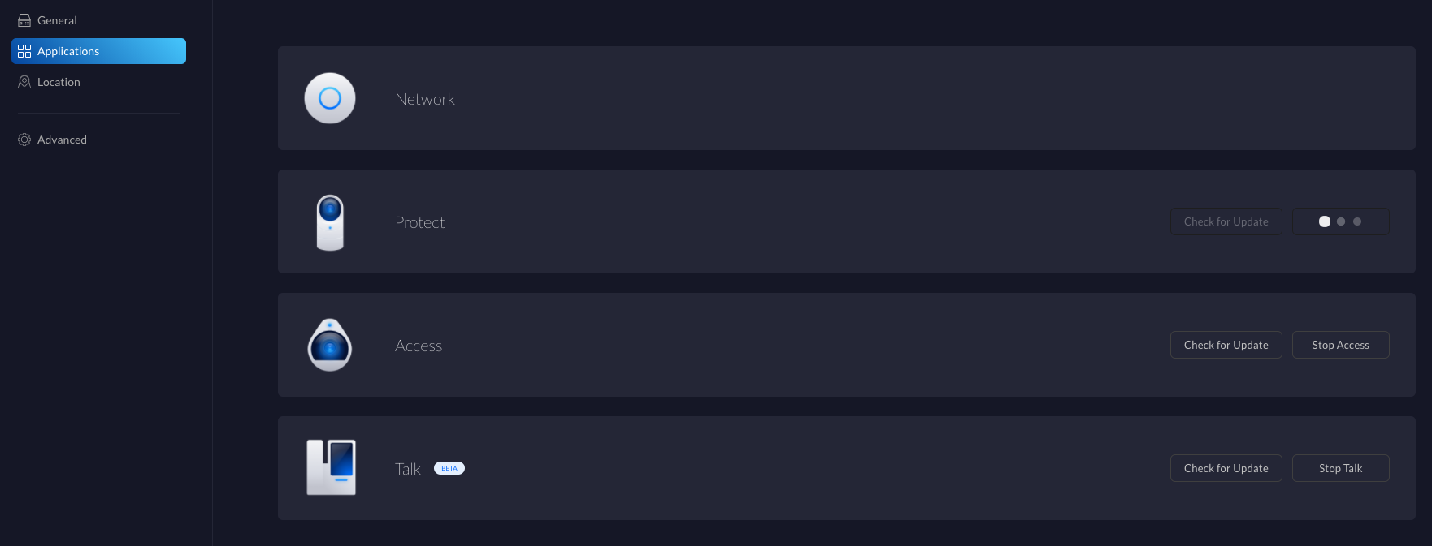Check for Update on Protect
Viewport: 1432px width, 546px height.
pyautogui.click(x=1226, y=221)
